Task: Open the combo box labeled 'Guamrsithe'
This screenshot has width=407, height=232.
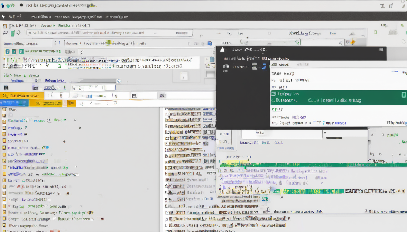Action: [27, 44]
